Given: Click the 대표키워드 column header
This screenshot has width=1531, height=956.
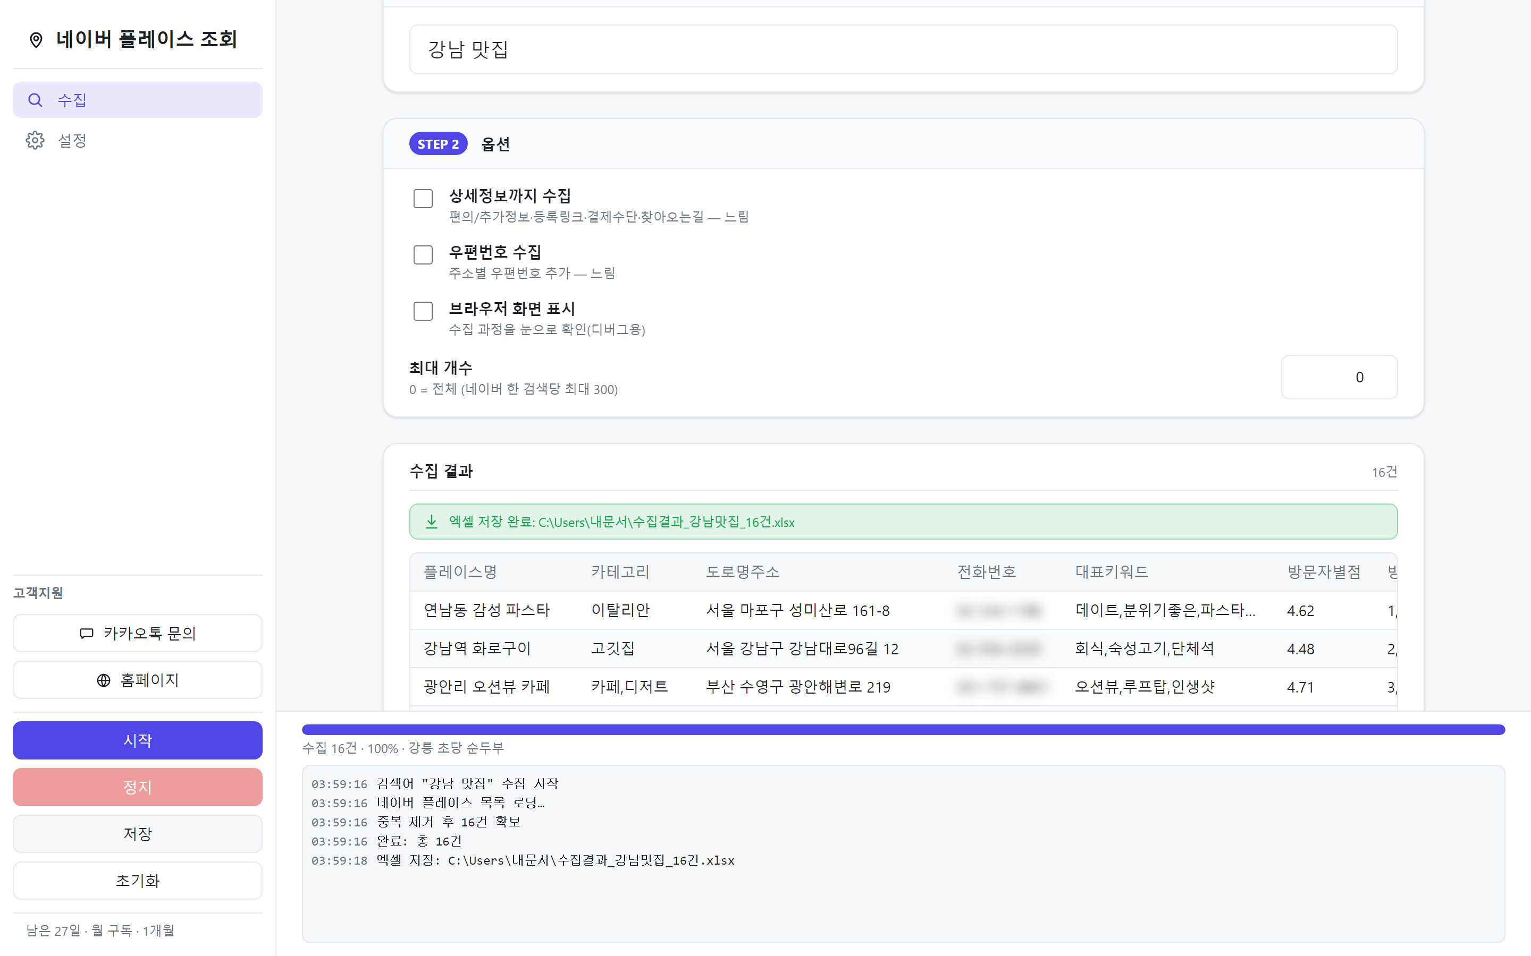Looking at the screenshot, I should point(1112,572).
